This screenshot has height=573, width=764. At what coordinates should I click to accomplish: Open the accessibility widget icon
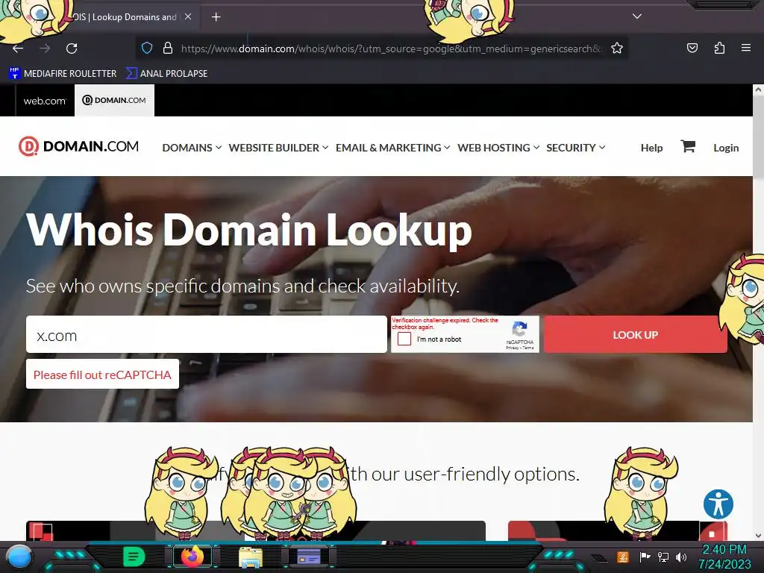coord(718,504)
